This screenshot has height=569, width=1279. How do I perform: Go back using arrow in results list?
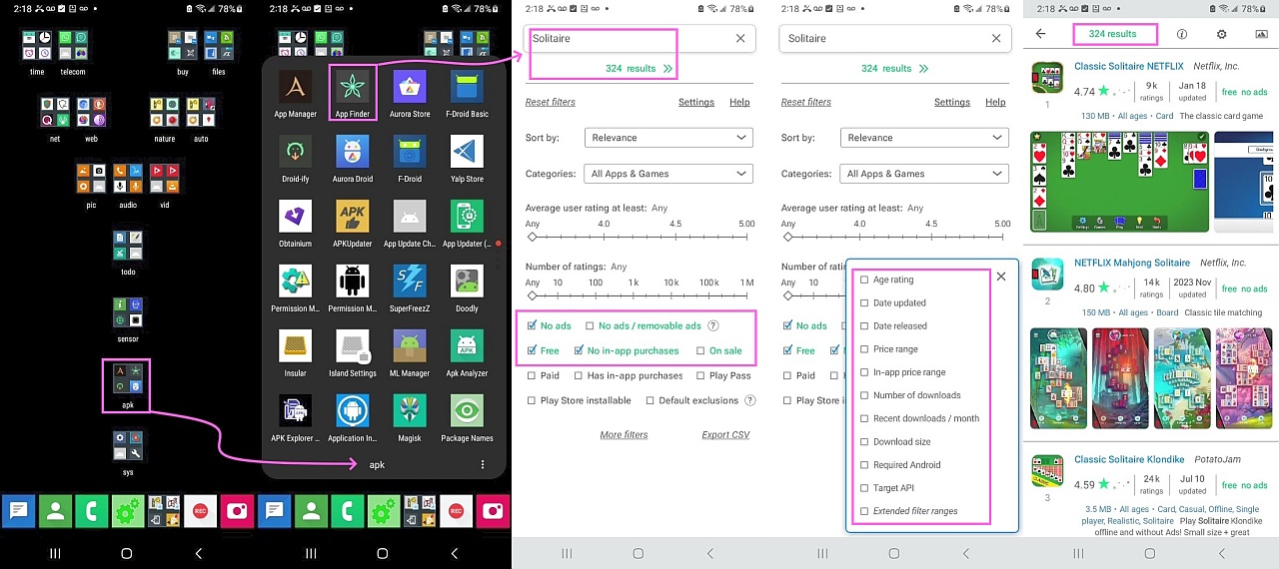1040,34
